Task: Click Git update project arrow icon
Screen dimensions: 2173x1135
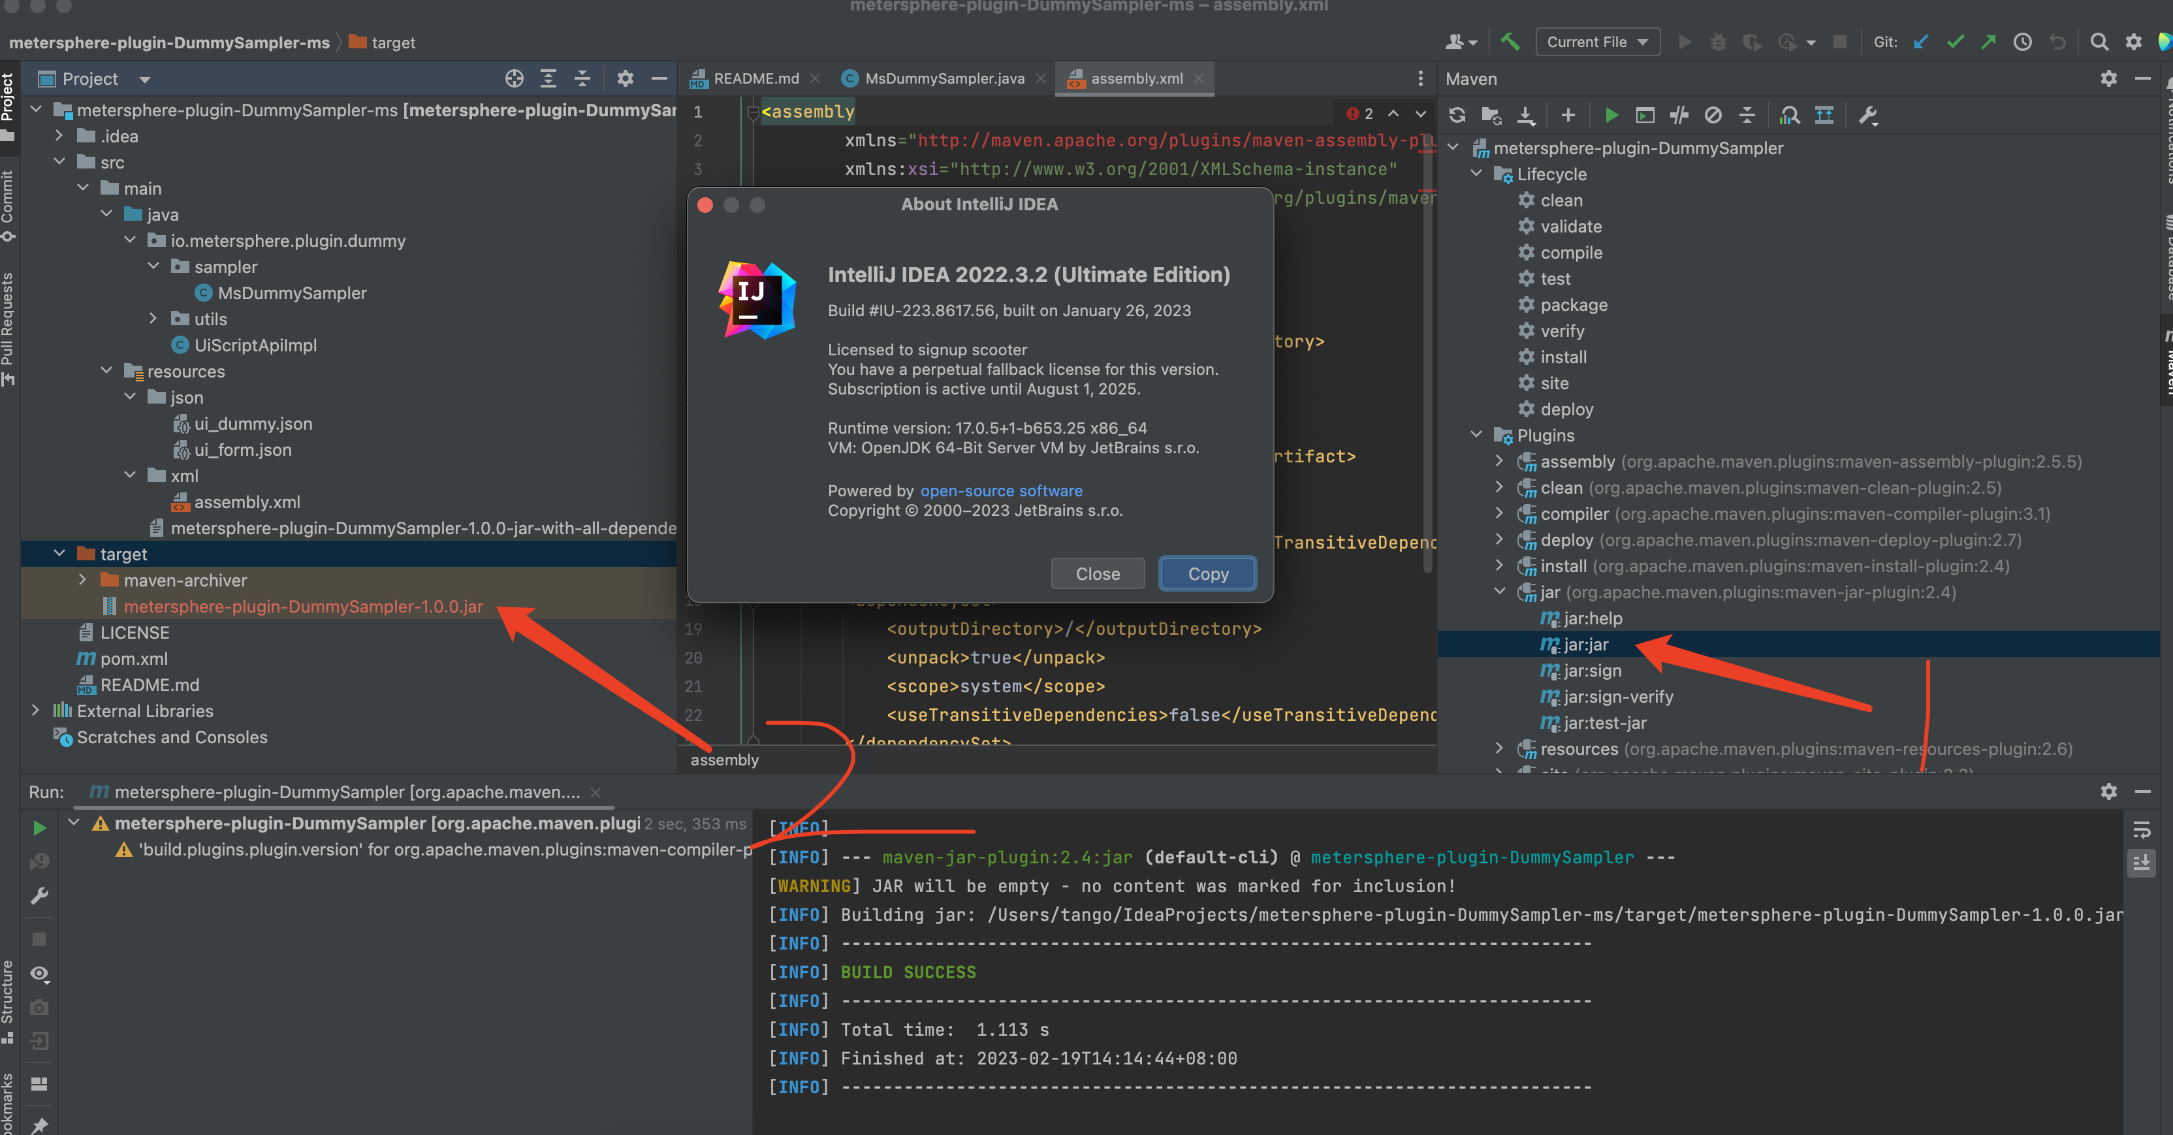Action: tap(1921, 41)
